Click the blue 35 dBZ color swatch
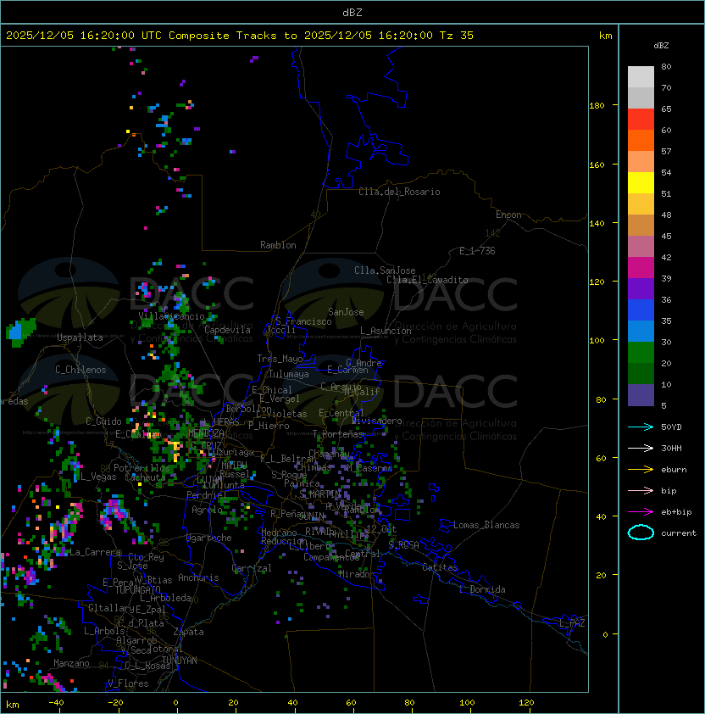The image size is (705, 714). click(x=641, y=310)
